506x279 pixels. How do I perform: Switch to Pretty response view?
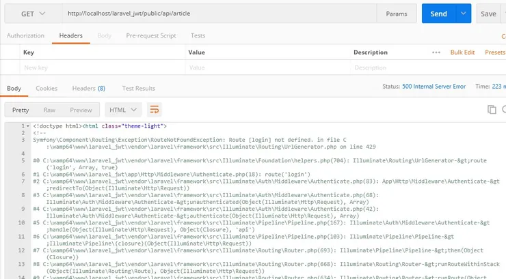click(x=21, y=110)
